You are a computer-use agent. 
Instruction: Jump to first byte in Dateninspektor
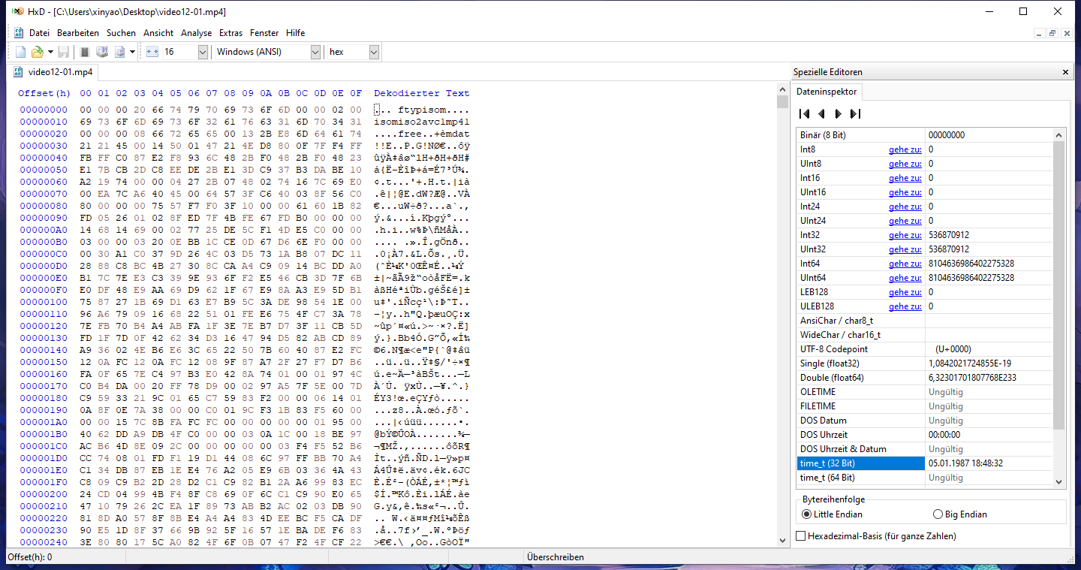[x=804, y=114]
